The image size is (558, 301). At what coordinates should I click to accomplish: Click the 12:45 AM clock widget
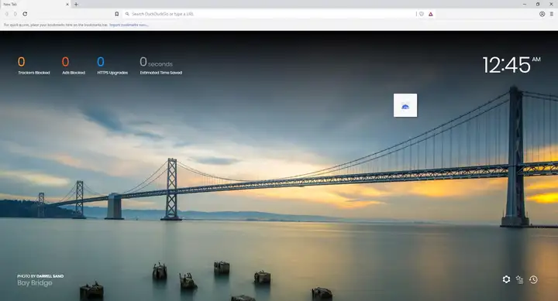(511, 65)
